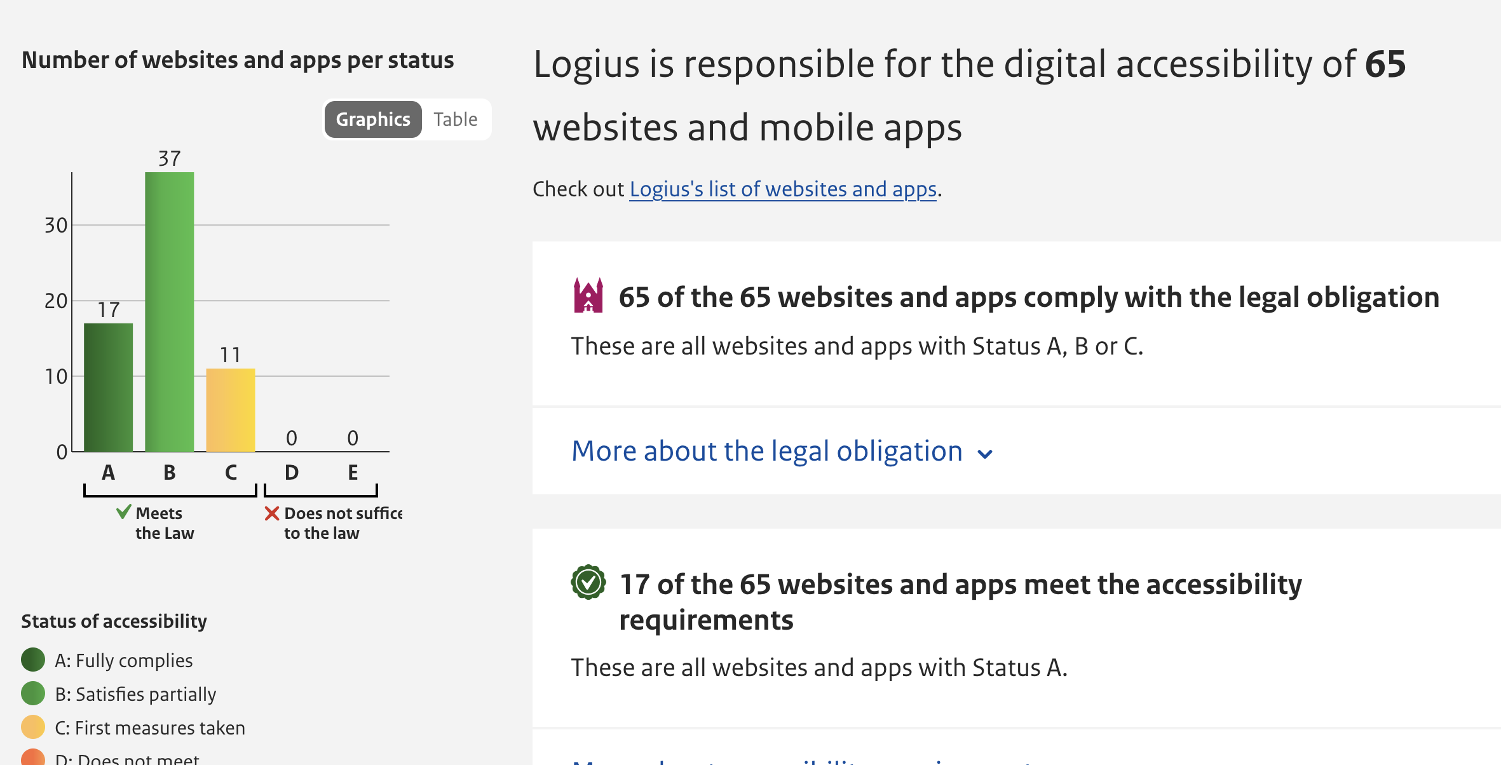Click the green B: Satisfies partially swatch
The width and height of the screenshot is (1501, 765).
(33, 693)
